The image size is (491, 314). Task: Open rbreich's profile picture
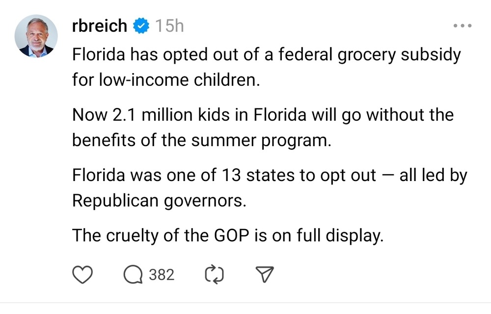click(36, 36)
